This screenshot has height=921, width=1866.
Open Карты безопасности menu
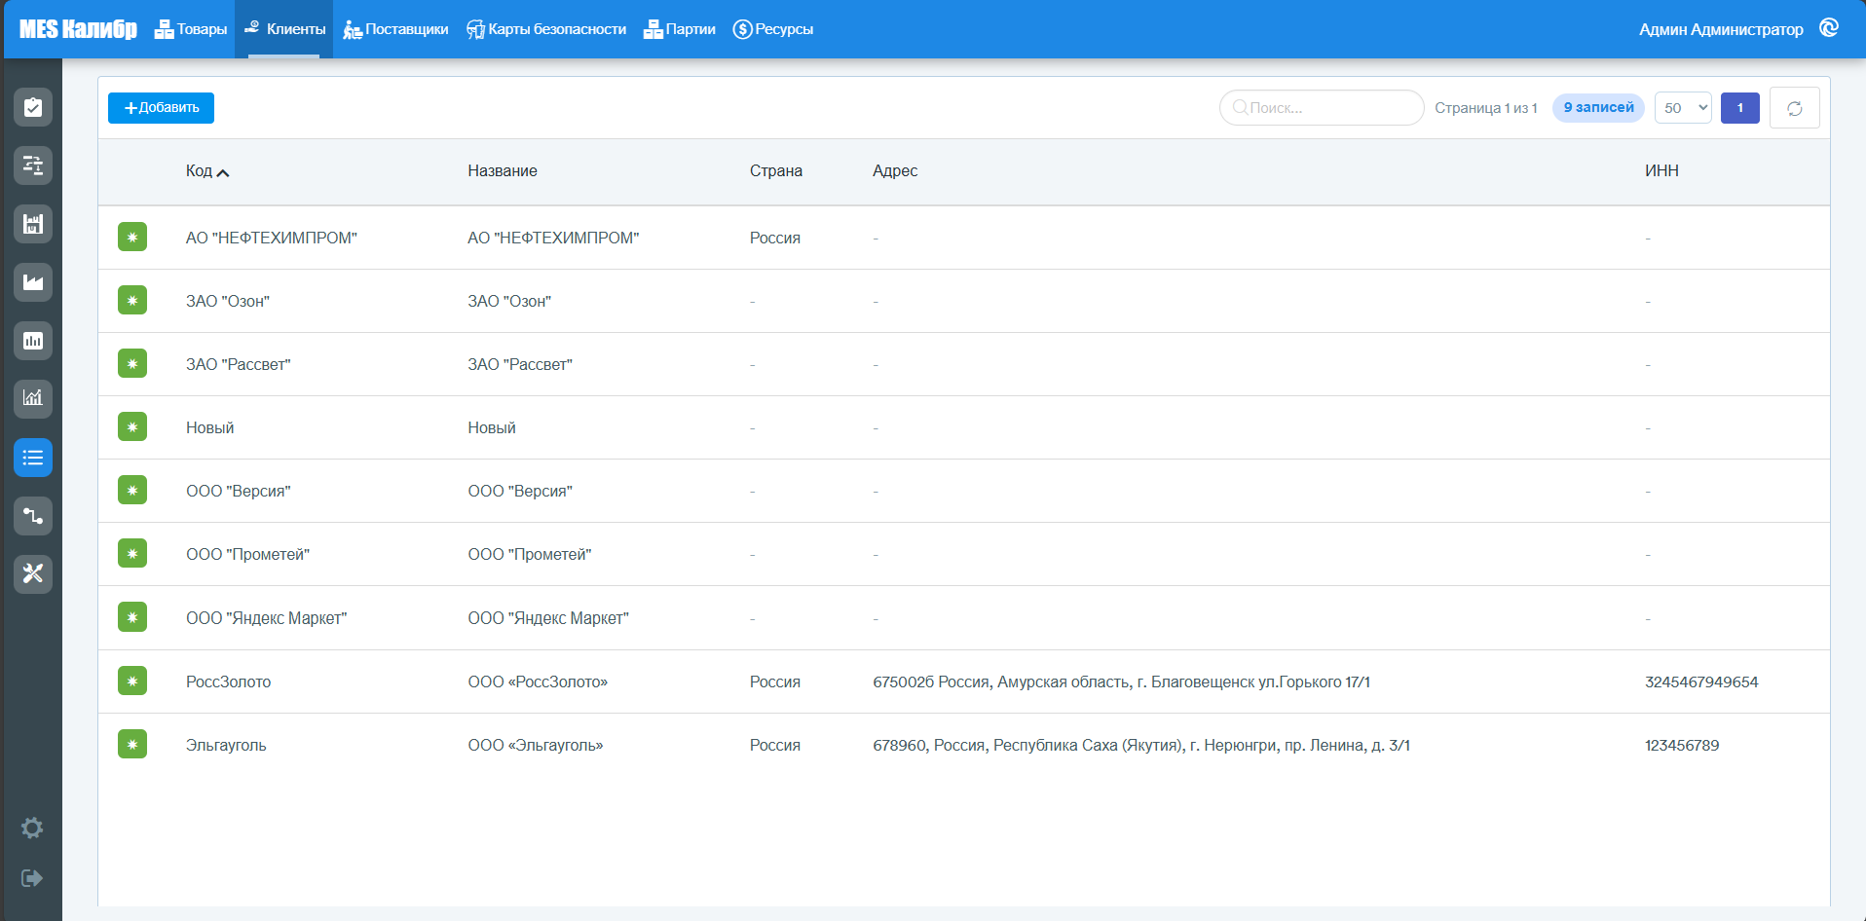tap(546, 29)
